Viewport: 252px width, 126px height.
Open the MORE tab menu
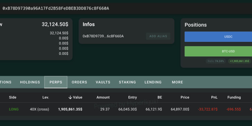pyautogui.click(x=177, y=82)
